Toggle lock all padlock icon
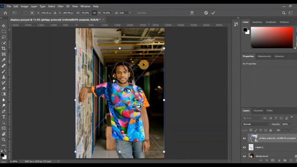Screen dimensions: 297x167 (271, 130)
